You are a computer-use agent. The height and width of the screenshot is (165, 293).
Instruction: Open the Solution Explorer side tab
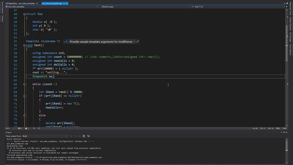point(290,24)
